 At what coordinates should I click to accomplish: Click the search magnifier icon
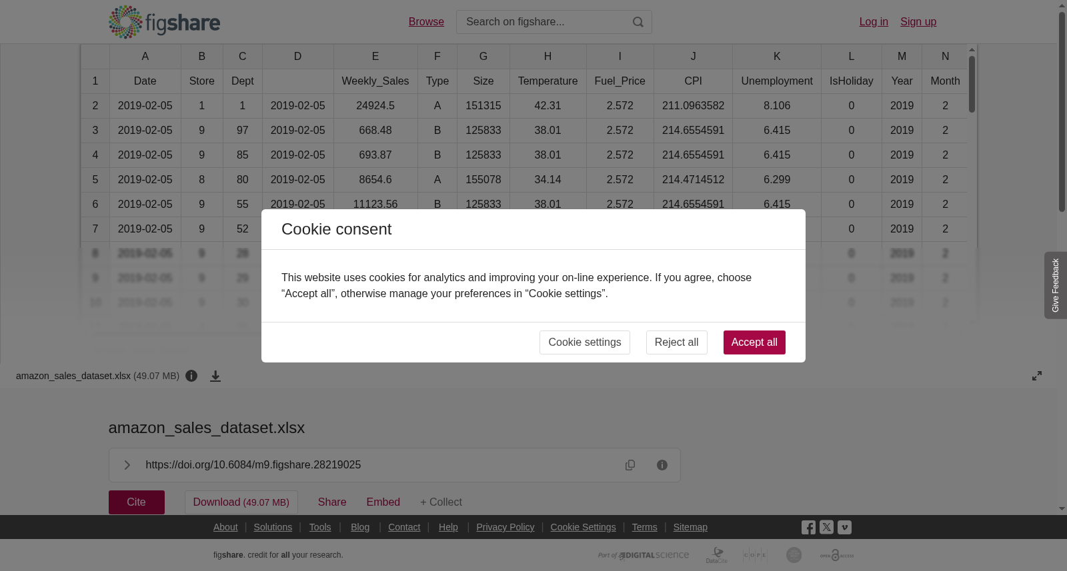(x=638, y=22)
